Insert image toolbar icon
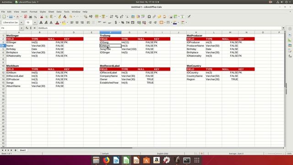Screen dimensions: 293x165 point(133,16)
